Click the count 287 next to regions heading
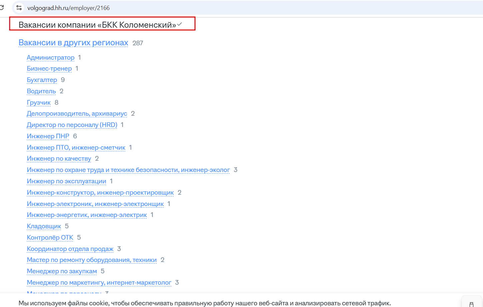The width and height of the screenshot is (483, 307). tap(138, 43)
